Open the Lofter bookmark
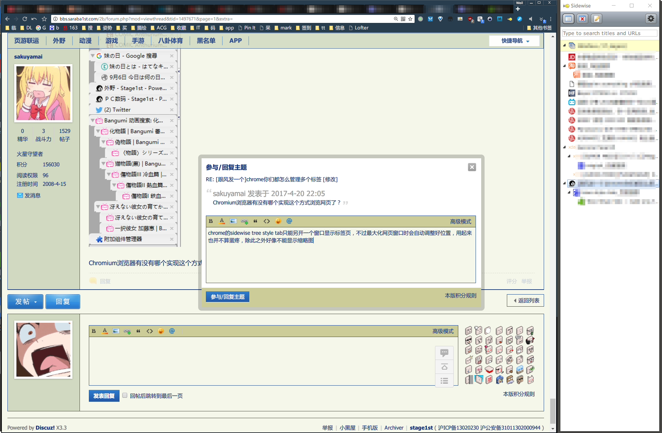The image size is (662, 433). (359, 28)
